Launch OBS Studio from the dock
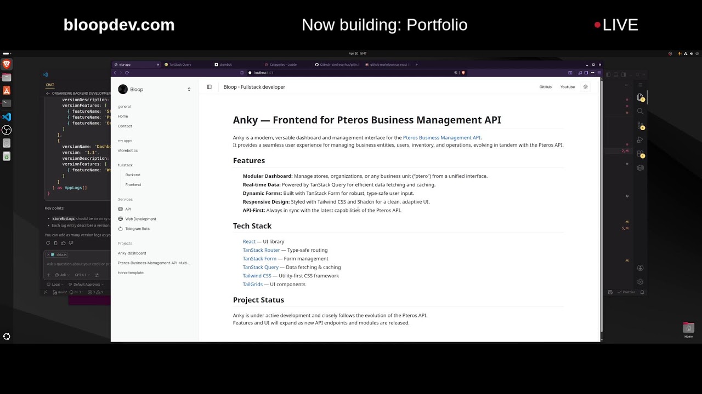 tap(7, 130)
